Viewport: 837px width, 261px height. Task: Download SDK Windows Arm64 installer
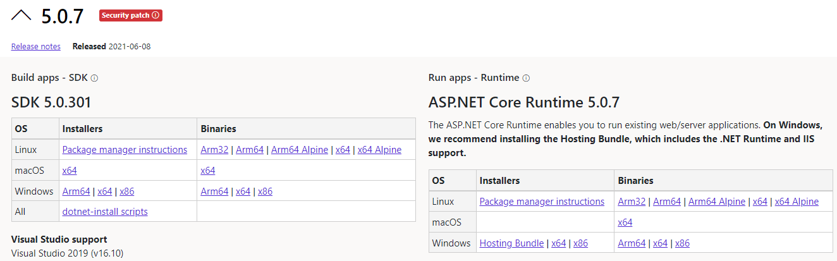[x=76, y=191]
